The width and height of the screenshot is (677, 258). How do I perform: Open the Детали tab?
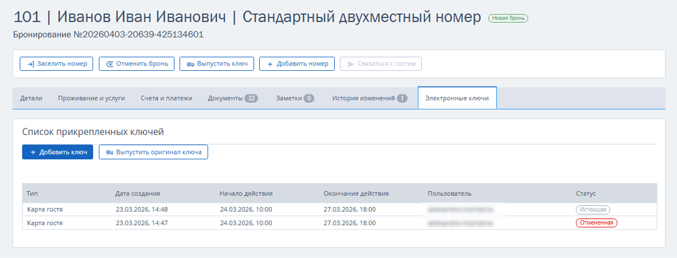[31, 98]
